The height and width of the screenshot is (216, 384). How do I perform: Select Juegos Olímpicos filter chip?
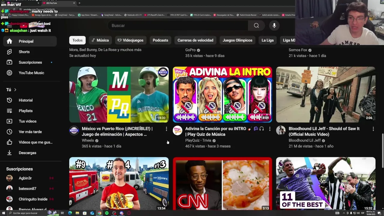coord(238,40)
